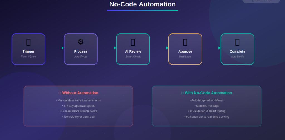This screenshot has width=285, height=140.
Task: Click the small icon before Without Automation heading
Action: [60, 93]
